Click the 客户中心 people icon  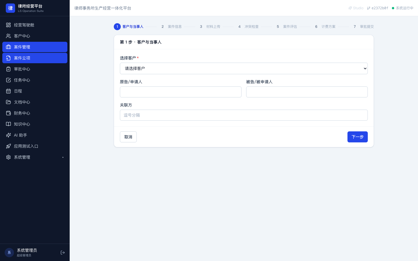click(x=8, y=36)
